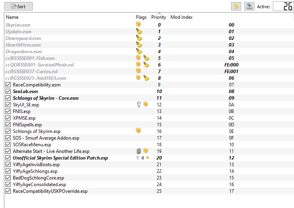This screenshot has width=294, height=208.
Task: Click the broom icon for ccBGSSSE025-AdvDSGS.esm
Action: [146, 78]
